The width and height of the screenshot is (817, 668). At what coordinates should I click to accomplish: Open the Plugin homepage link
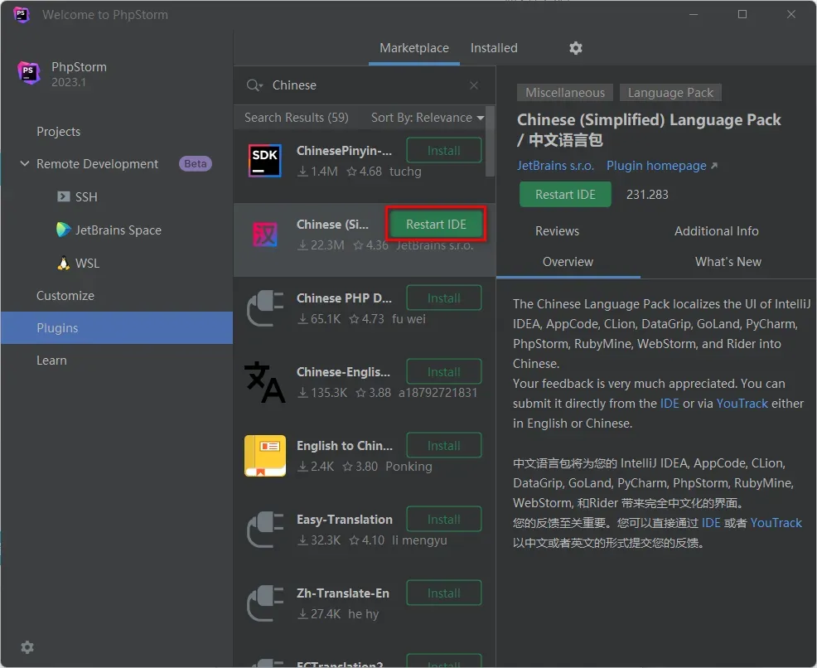tap(662, 166)
